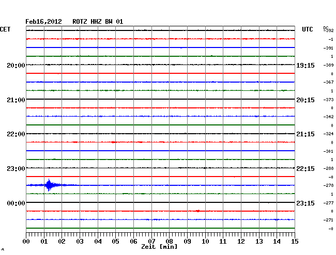Click the "23:15" UTC time label
This screenshot has height=255, width=336.
306,203
